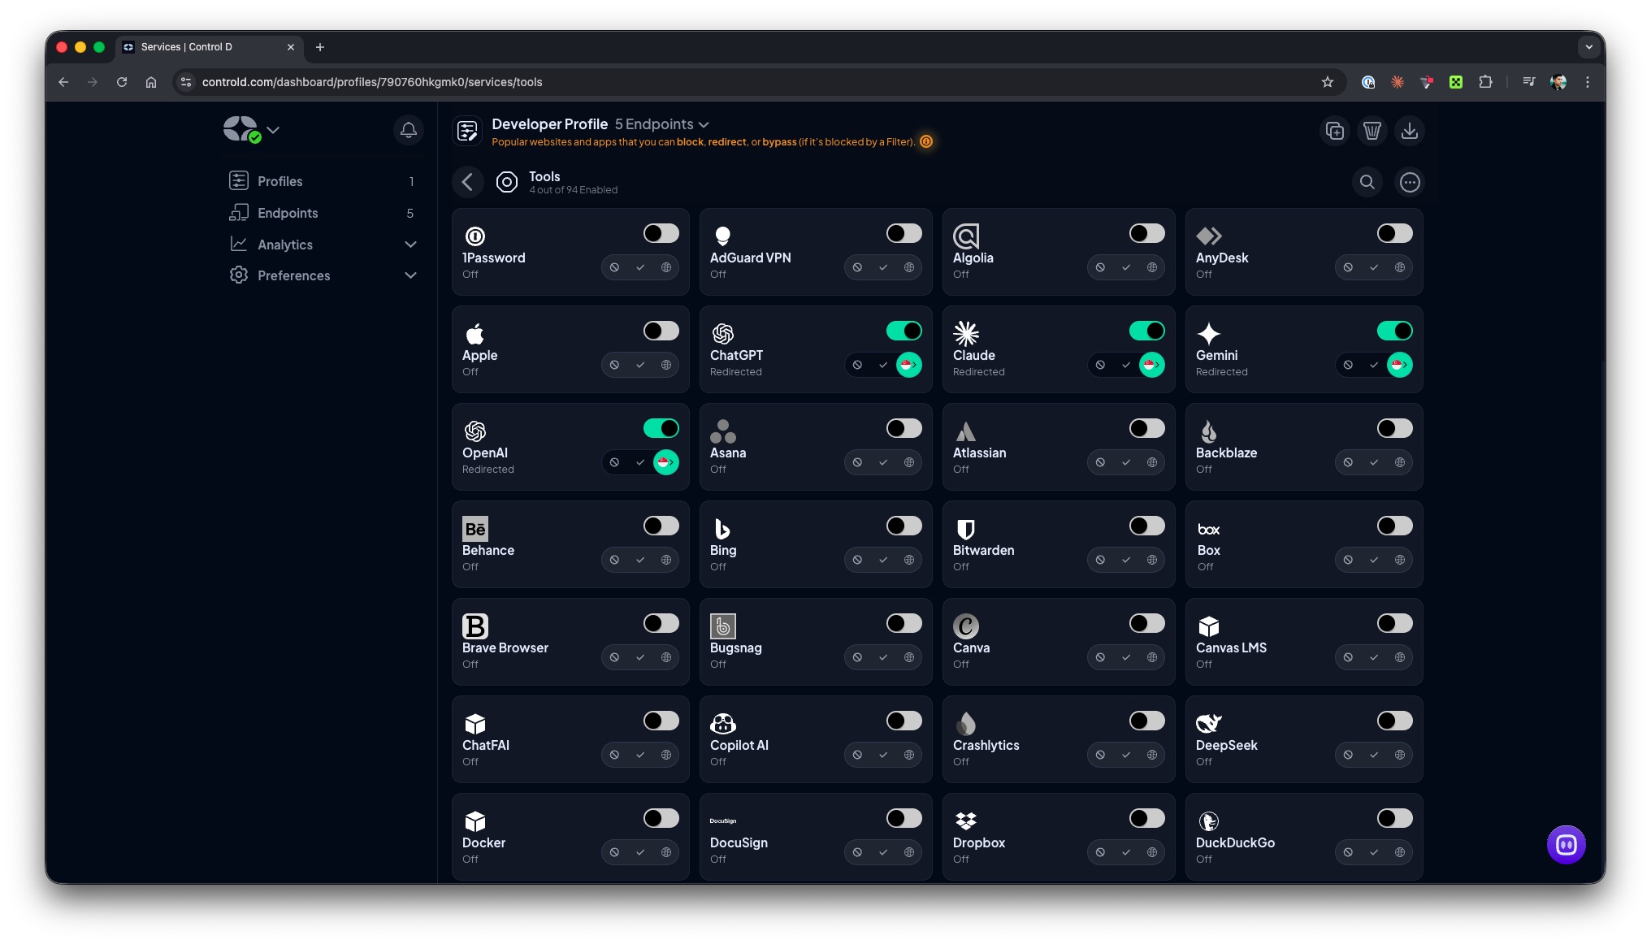Click the bypass checkmark for Bing
The height and width of the screenshot is (944, 1651).
[883, 560]
